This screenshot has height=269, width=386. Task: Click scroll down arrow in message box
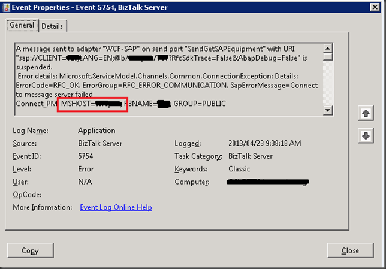point(327,110)
